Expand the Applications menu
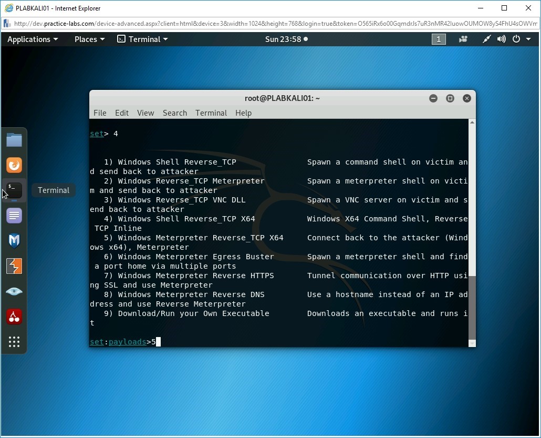 [x=33, y=39]
